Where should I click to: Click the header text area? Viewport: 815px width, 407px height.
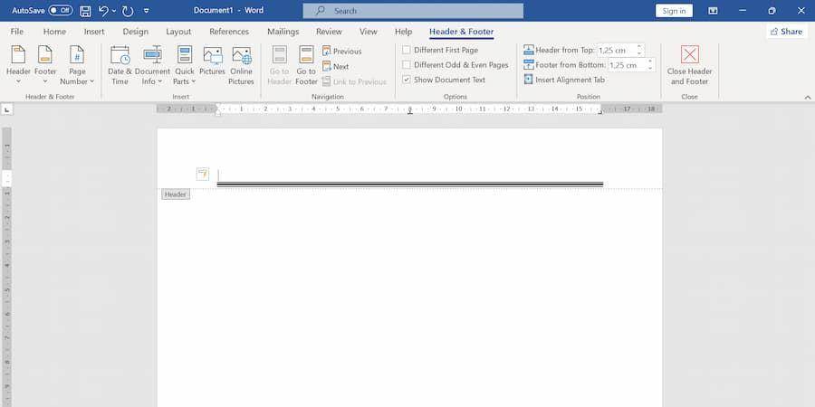click(x=409, y=175)
